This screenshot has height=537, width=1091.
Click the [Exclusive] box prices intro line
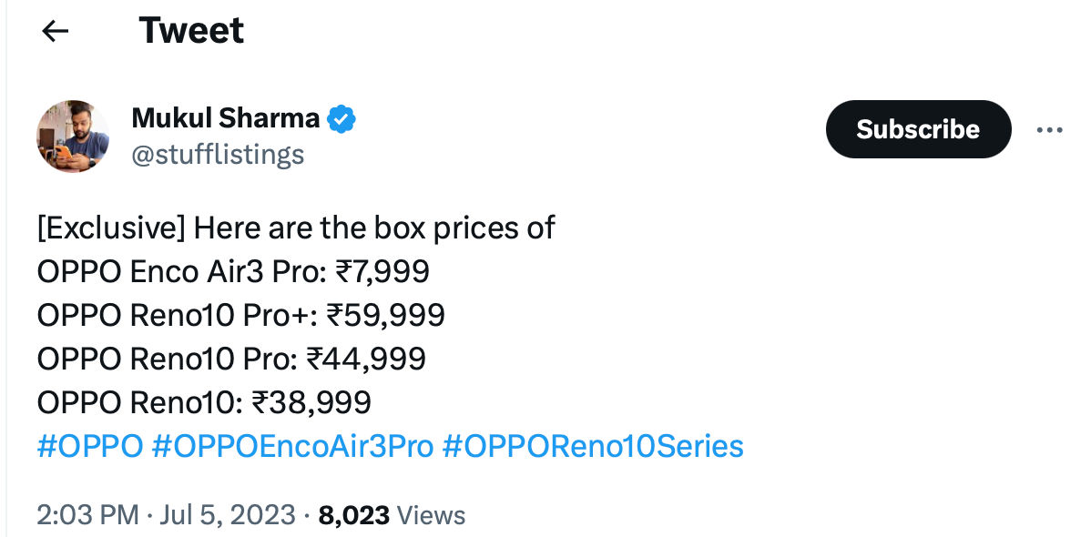coord(296,228)
